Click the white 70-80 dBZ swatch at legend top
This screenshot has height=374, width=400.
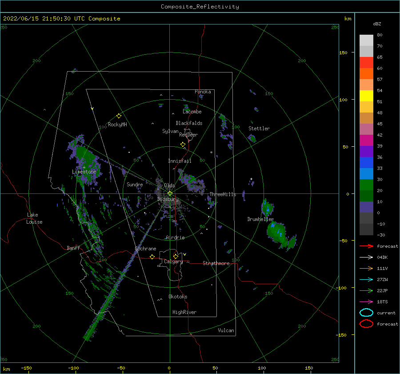[366, 40]
